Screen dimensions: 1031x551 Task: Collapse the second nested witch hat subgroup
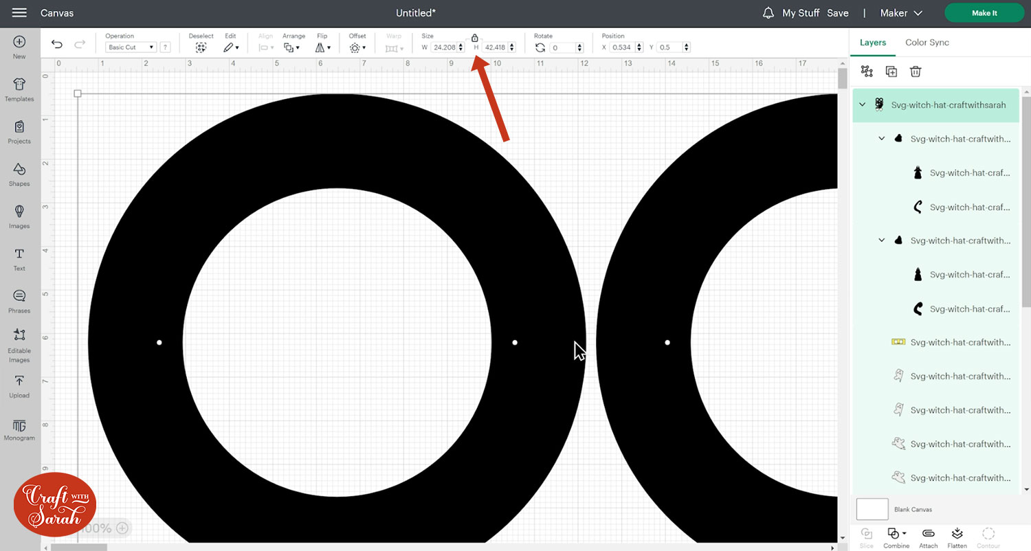(882, 240)
